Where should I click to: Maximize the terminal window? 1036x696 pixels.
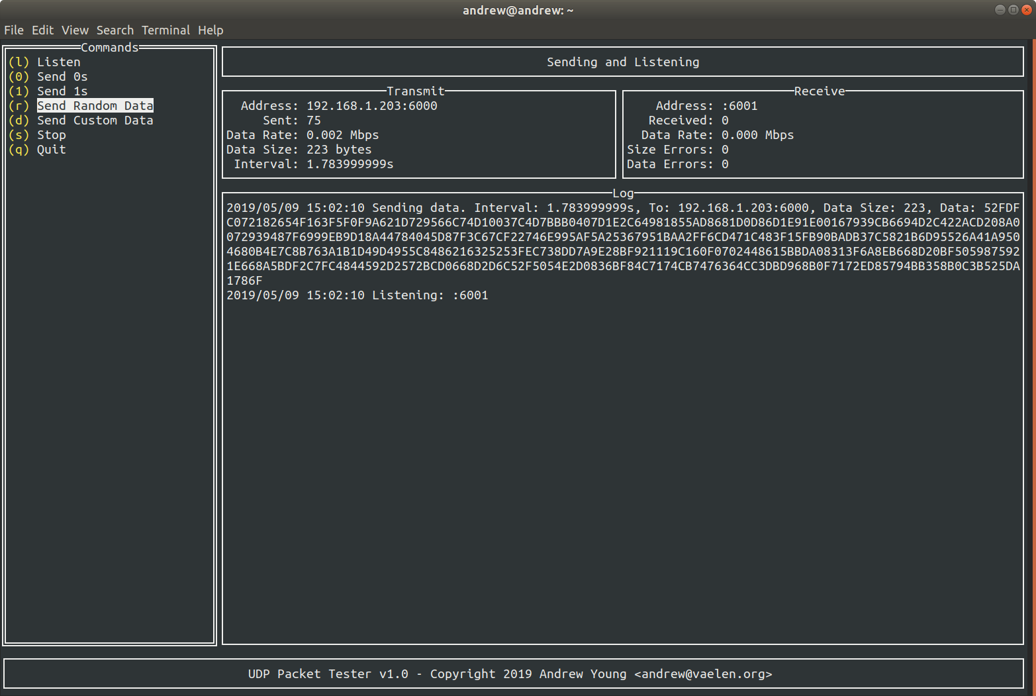pyautogui.click(x=1013, y=9)
